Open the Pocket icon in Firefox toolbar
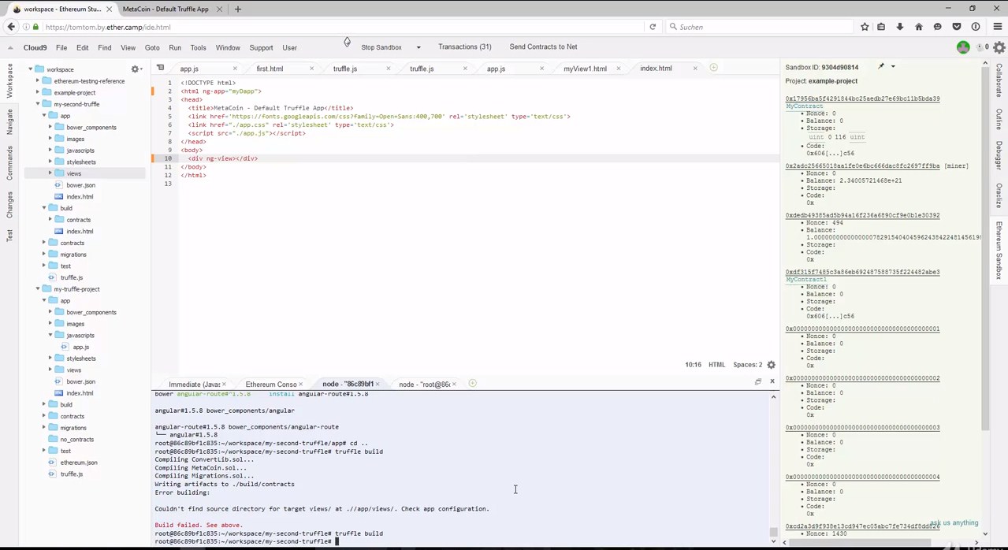The image size is (1008, 550). coord(957,27)
